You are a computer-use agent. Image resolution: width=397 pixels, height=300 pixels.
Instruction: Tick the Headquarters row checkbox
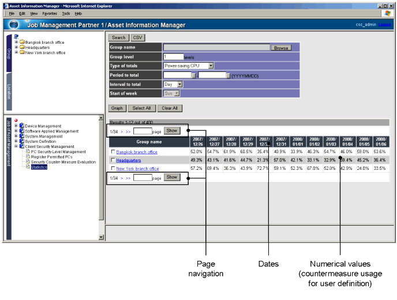coord(113,161)
